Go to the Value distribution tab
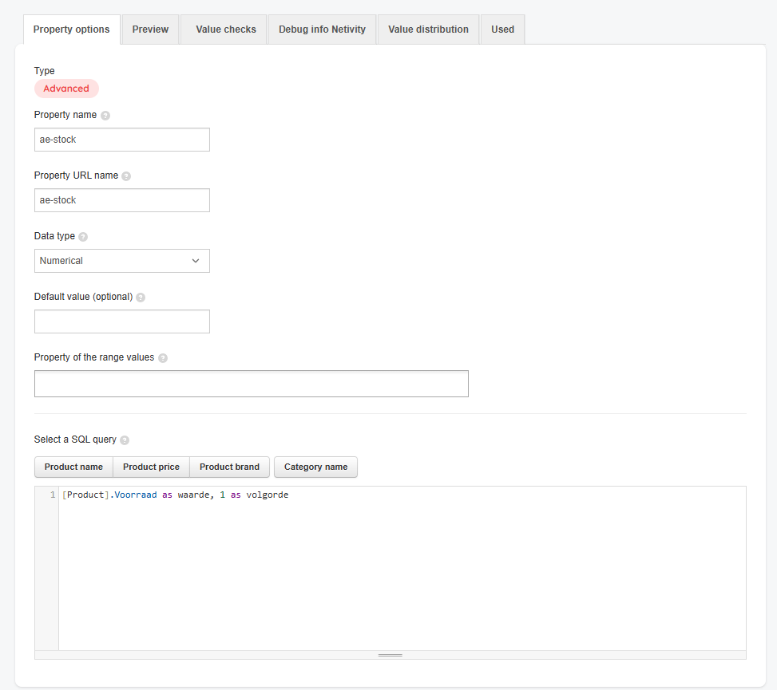 pos(428,30)
